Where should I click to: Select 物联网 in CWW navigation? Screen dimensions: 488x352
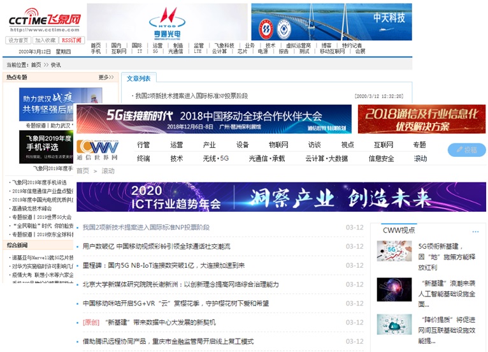coord(278,145)
